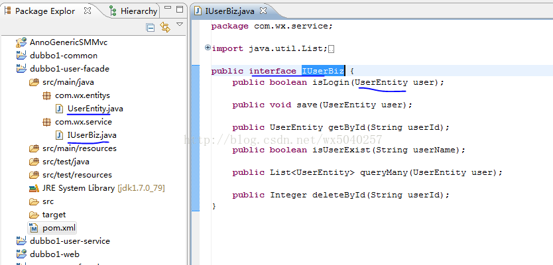Click the dubbo1-common Maven project icon
Viewport: 553px width, 265px height.
tap(21, 56)
